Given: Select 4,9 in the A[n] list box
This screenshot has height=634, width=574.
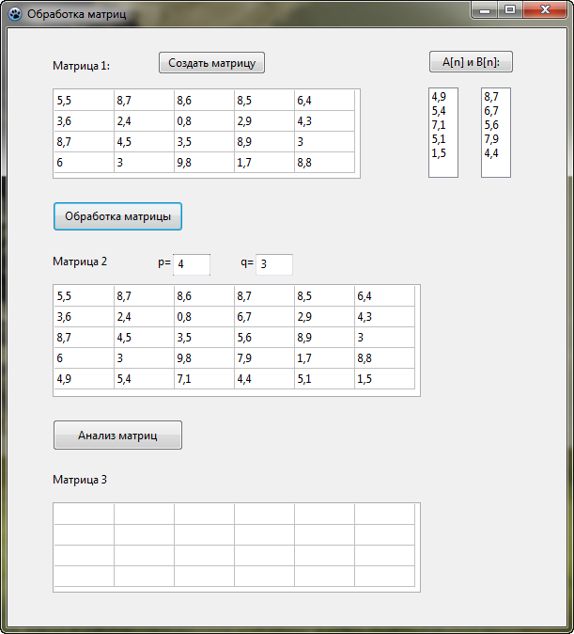Looking at the screenshot, I should (443, 97).
